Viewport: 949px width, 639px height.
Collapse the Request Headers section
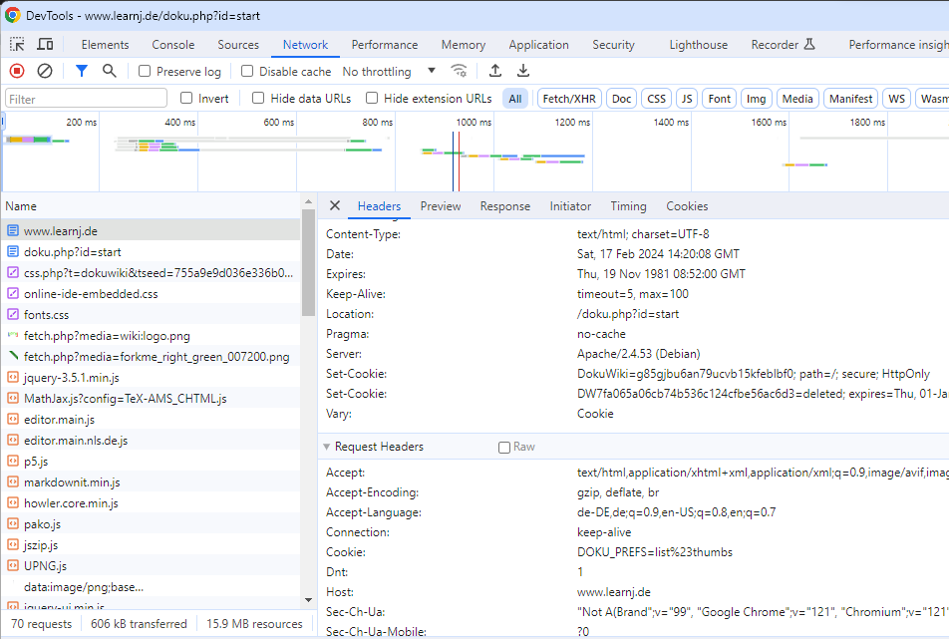pos(326,448)
